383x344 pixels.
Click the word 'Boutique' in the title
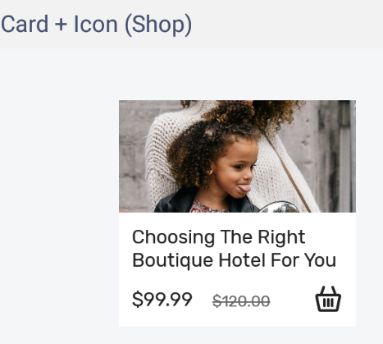[x=172, y=260]
